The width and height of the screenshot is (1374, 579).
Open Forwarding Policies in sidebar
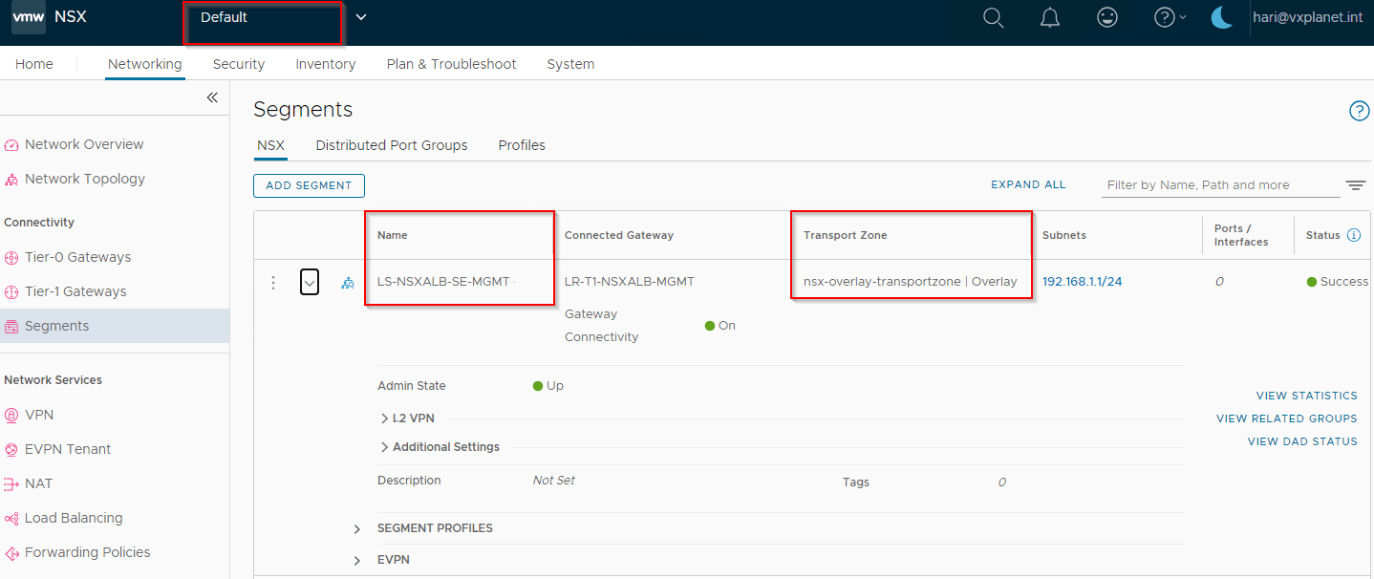click(88, 553)
